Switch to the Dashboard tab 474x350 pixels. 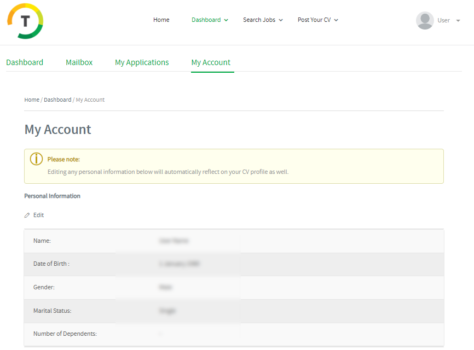pyautogui.click(x=25, y=62)
